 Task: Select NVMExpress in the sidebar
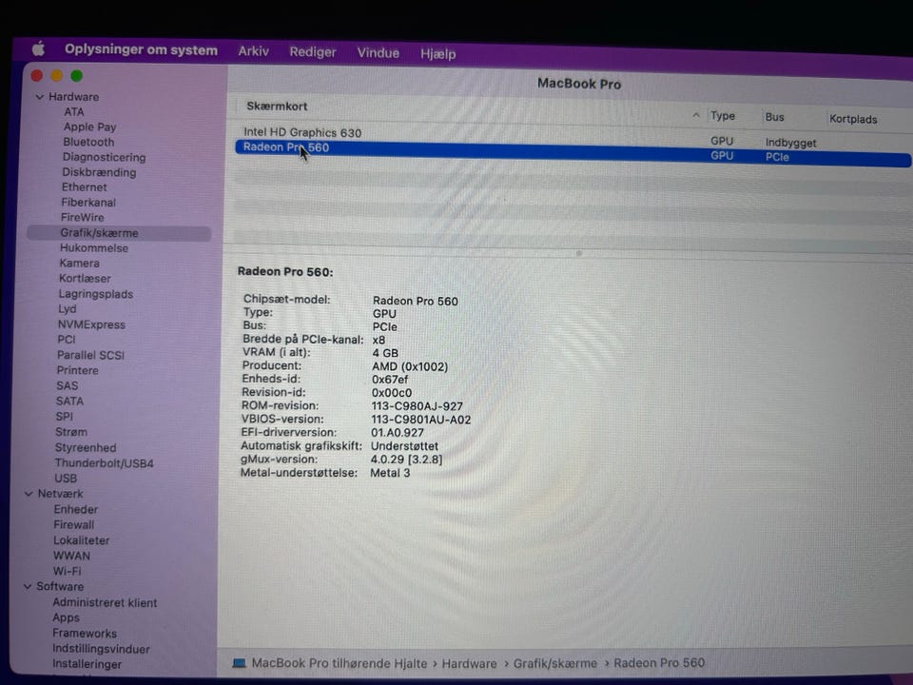[91, 325]
